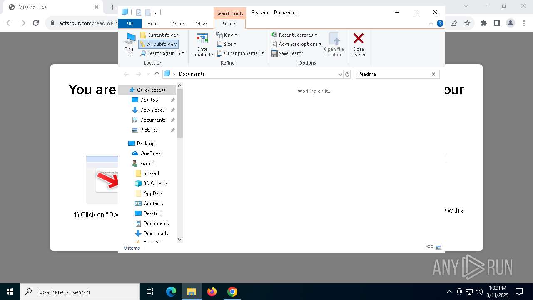Open Chrome profile avatar icon
The image size is (533, 300).
click(511, 23)
